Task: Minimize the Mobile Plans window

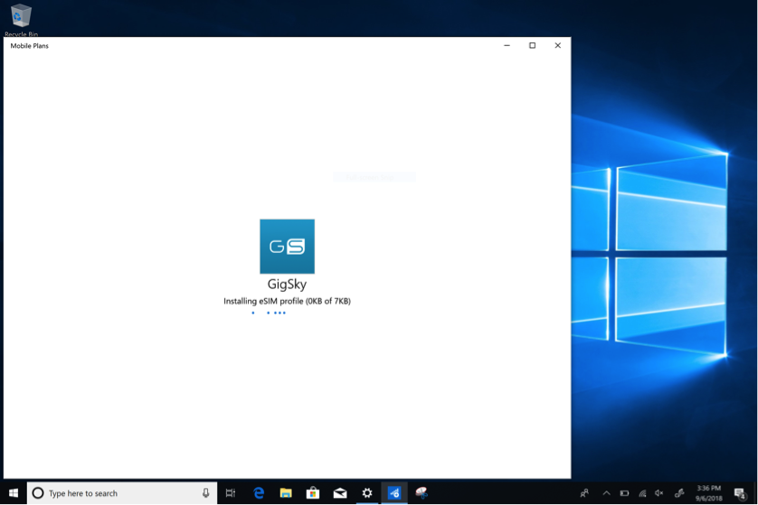Action: (507, 45)
